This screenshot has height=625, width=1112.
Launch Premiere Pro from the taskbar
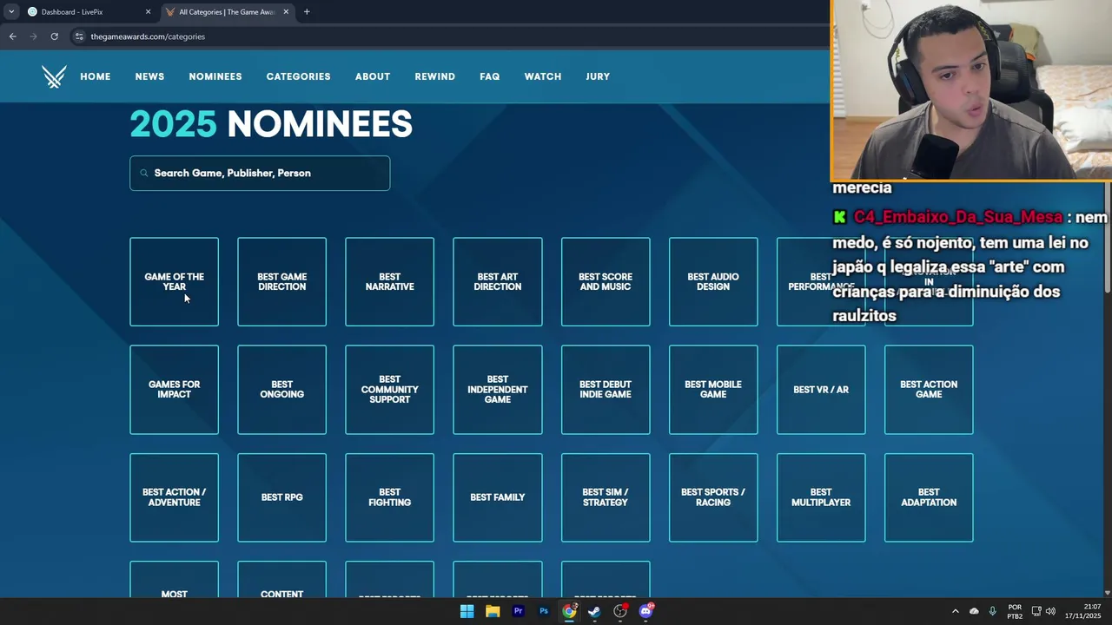[518, 611]
